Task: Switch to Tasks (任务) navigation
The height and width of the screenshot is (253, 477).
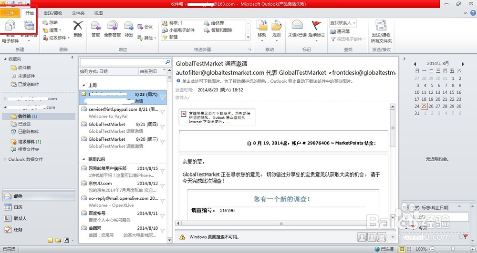Action: pyautogui.click(x=39, y=230)
